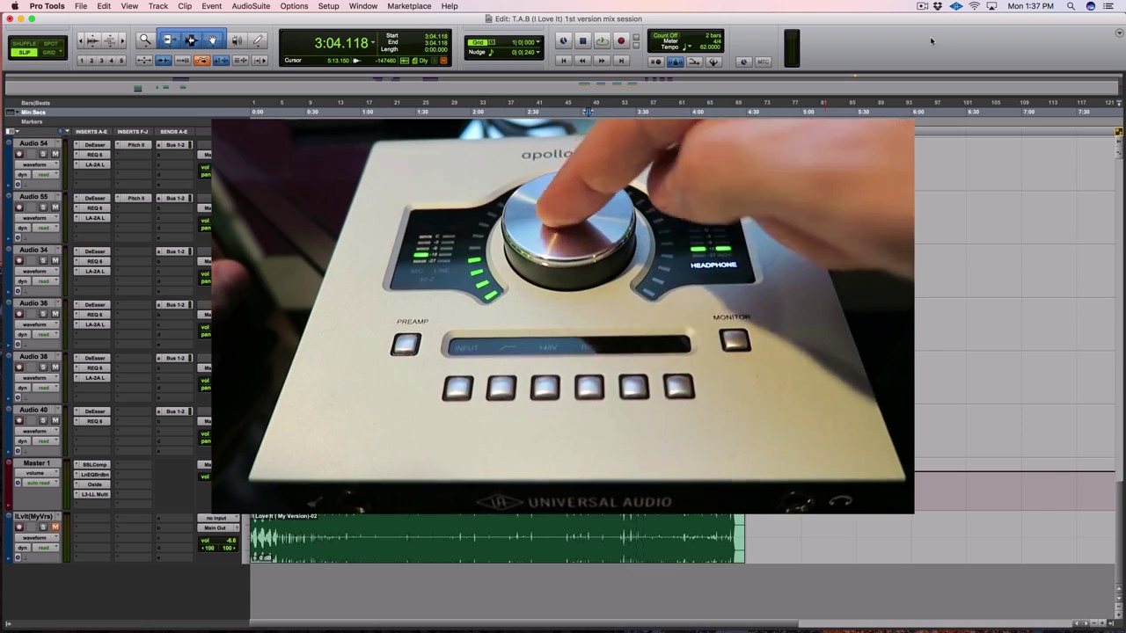The image size is (1126, 633).
Task: Select the Grabber hand tool
Action: coord(213,40)
